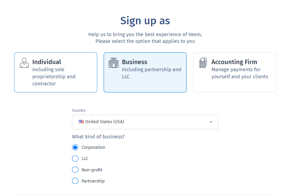Click the person icon on Individual card
The height and width of the screenshot is (195, 291).
click(x=24, y=63)
